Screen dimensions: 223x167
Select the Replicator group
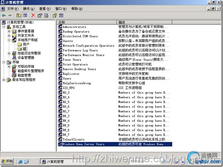tap(71, 74)
